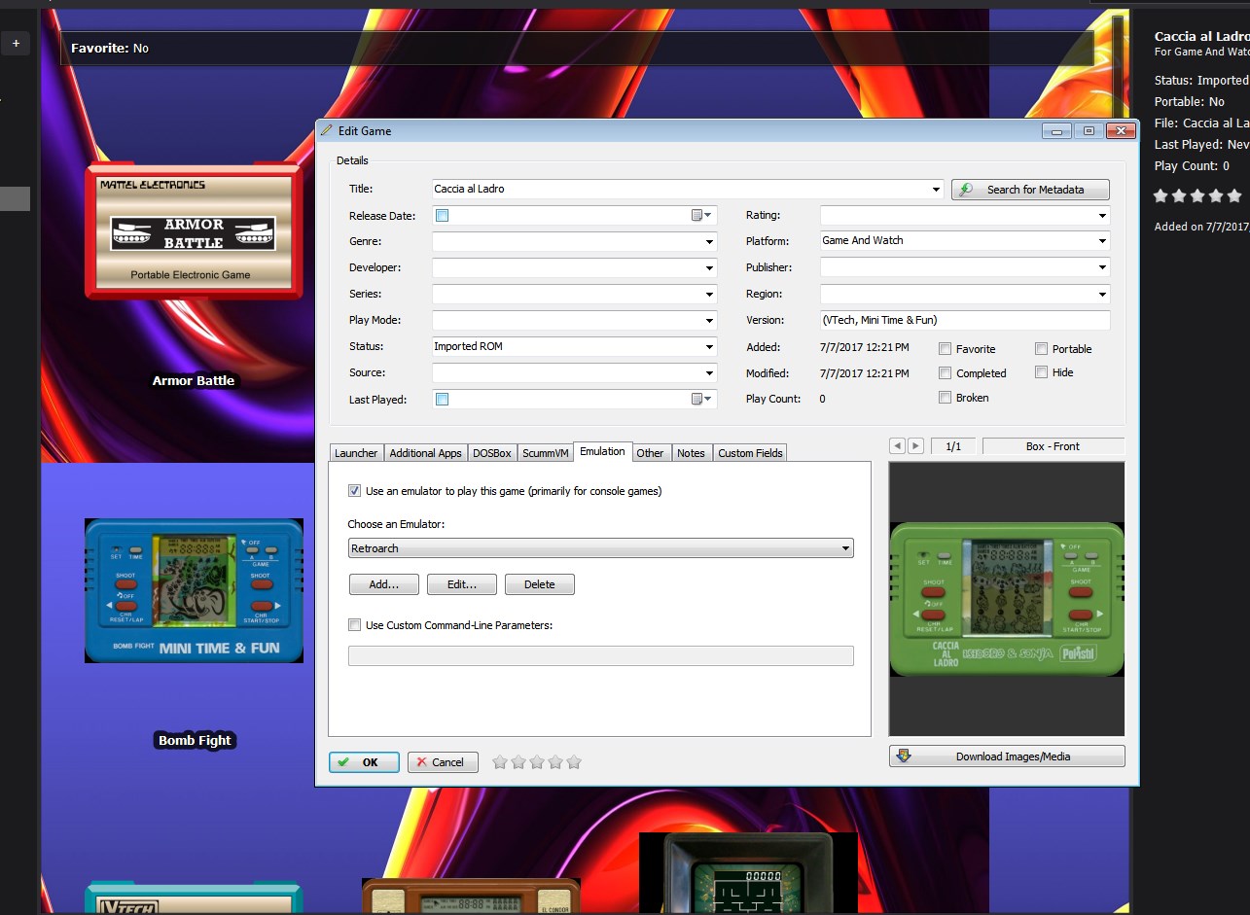1250x915 pixels.
Task: Check the Favorite checkbox
Action: [945, 348]
